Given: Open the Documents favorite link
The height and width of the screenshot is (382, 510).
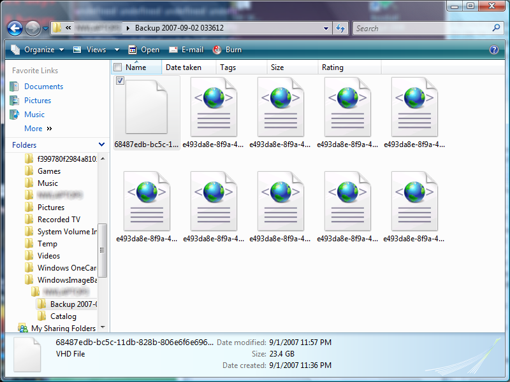Looking at the screenshot, I should (43, 87).
